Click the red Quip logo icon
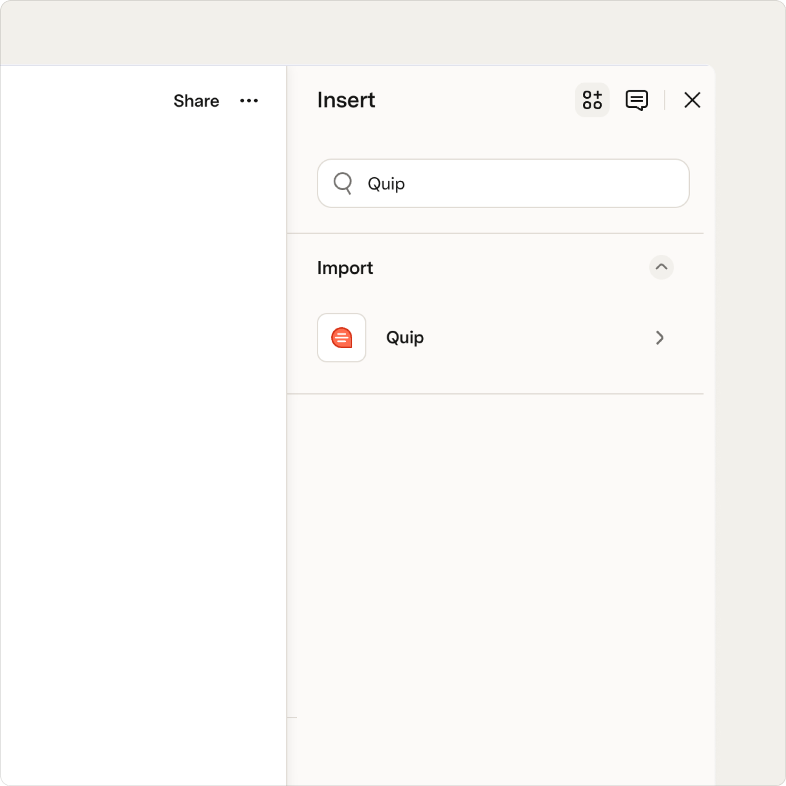The width and height of the screenshot is (786, 786). 342,338
